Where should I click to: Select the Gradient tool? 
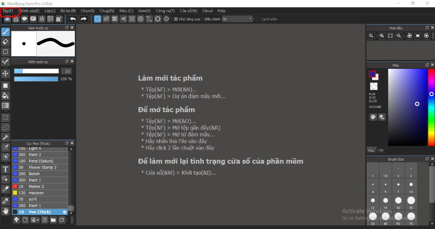5,105
